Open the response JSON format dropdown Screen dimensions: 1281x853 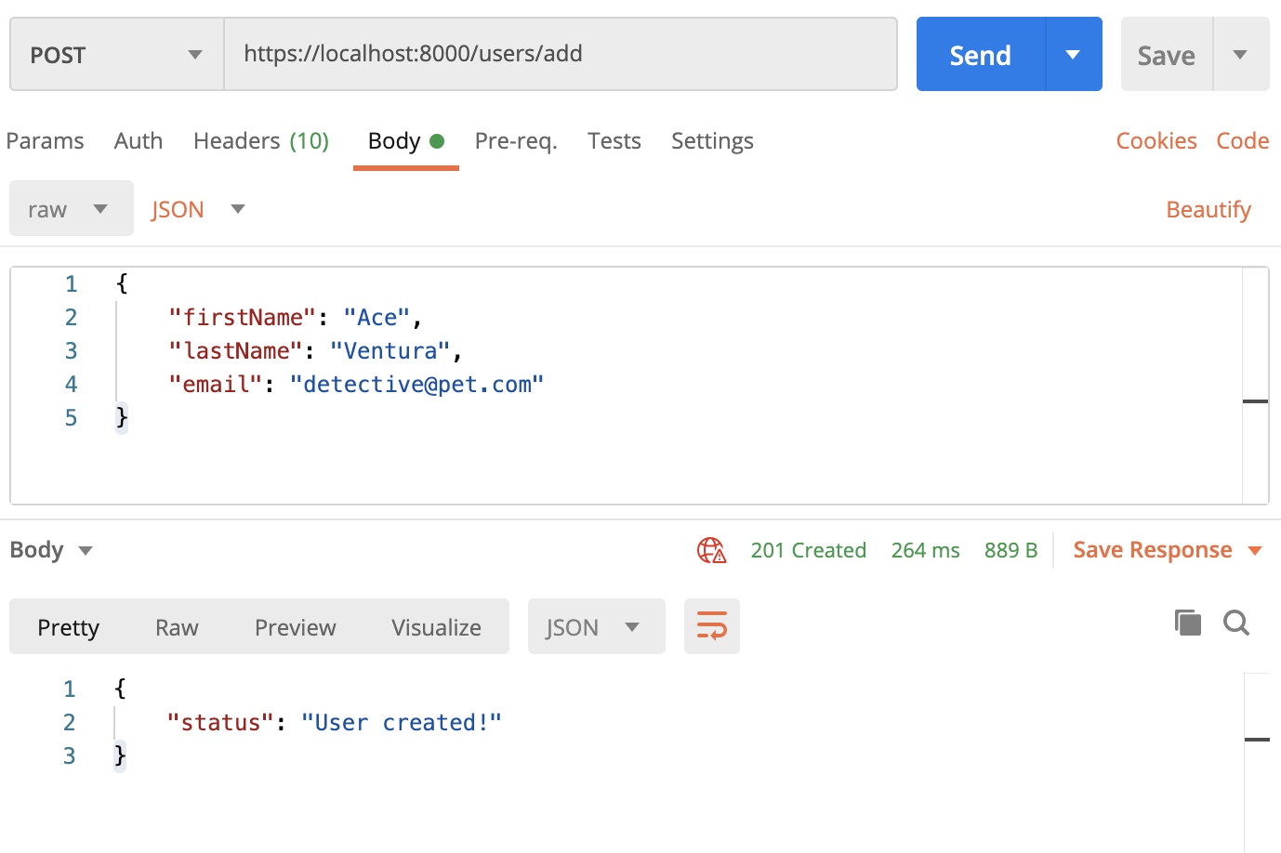597,626
